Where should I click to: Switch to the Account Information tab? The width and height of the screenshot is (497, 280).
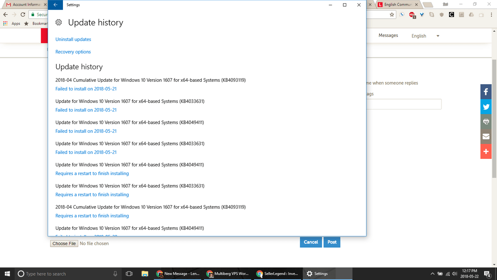click(x=23, y=5)
